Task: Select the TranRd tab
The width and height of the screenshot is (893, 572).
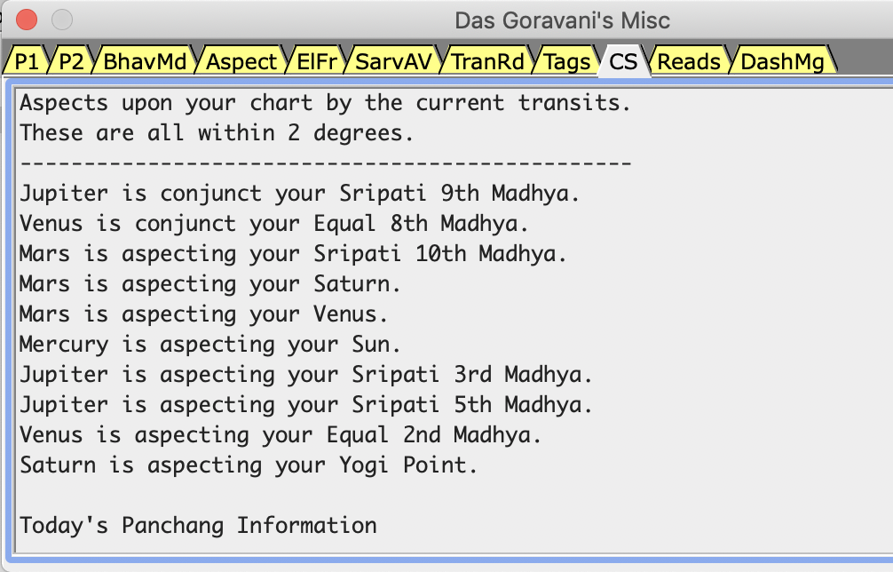Action: (487, 61)
